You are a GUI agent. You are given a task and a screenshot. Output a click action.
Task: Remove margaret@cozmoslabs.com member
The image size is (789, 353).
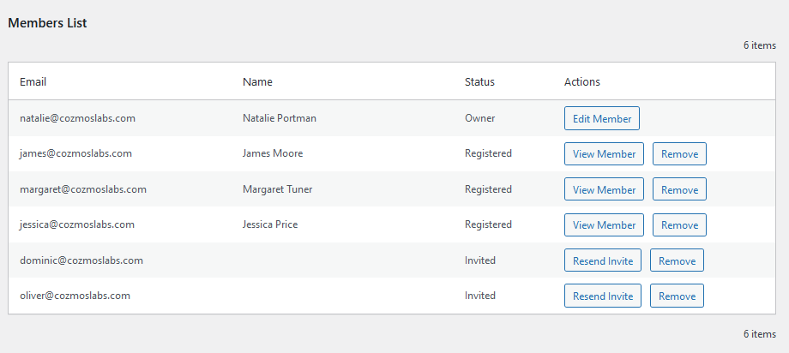point(679,189)
